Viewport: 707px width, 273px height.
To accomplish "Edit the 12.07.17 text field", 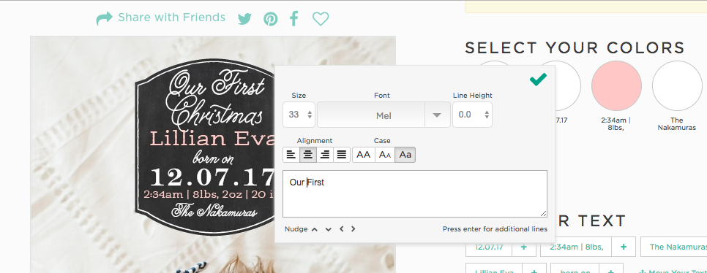I will (489, 247).
